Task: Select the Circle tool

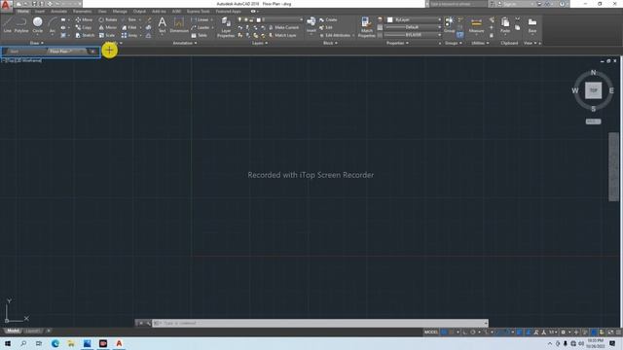Action: (x=37, y=25)
